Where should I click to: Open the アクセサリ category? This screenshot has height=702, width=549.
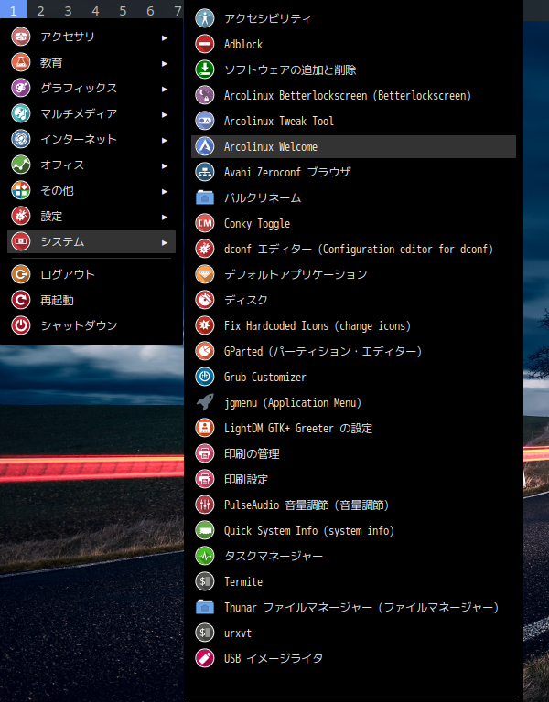tap(91, 37)
